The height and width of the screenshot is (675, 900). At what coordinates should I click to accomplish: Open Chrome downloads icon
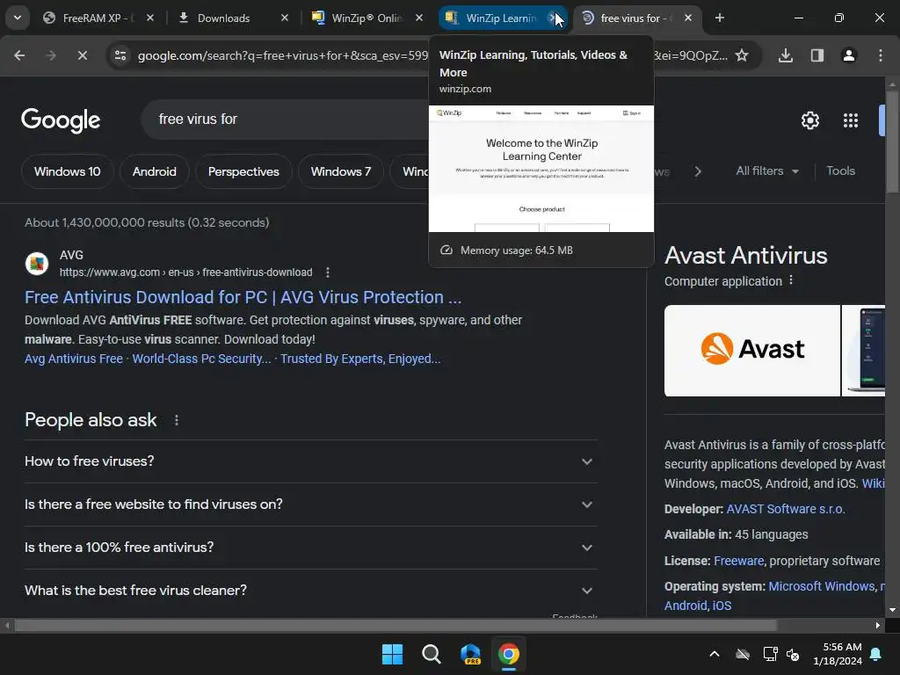786,55
